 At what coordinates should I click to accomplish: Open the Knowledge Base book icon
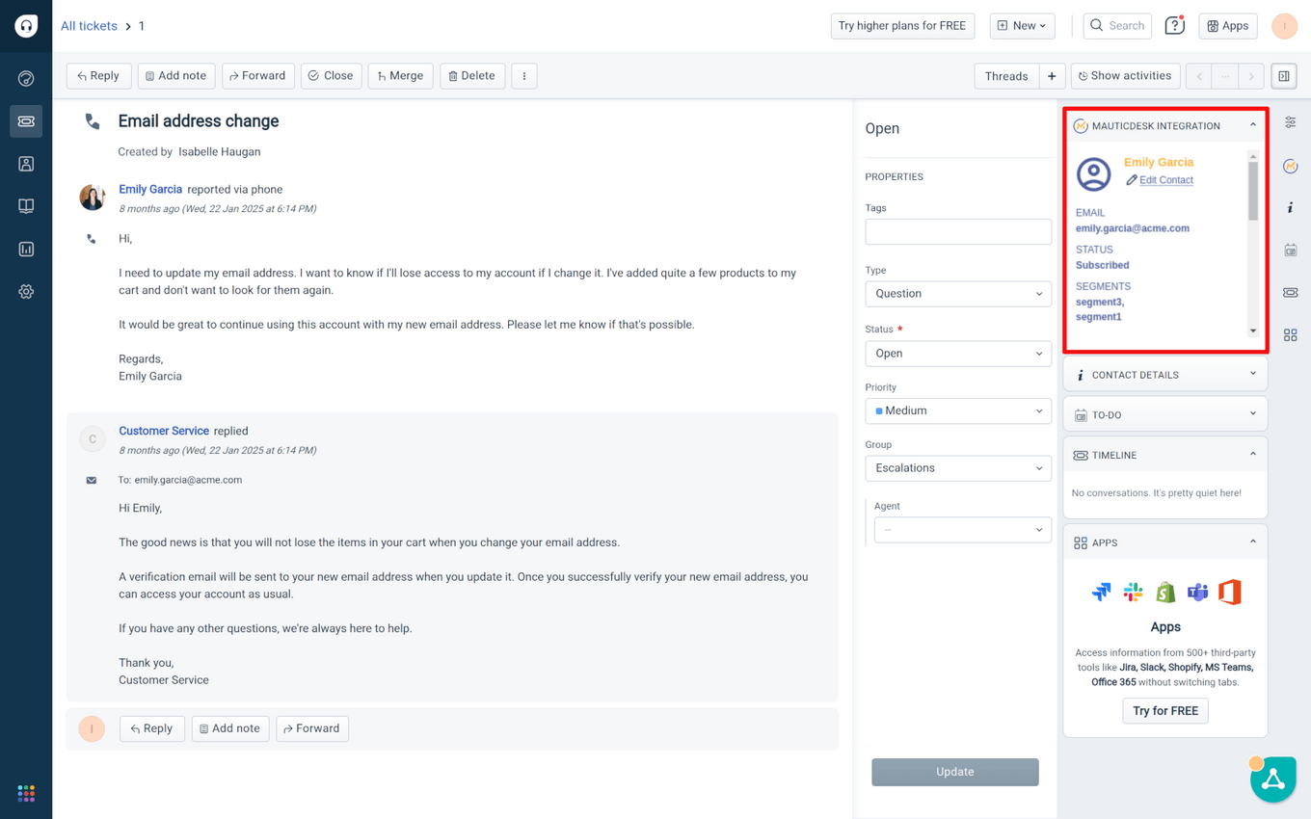26,205
